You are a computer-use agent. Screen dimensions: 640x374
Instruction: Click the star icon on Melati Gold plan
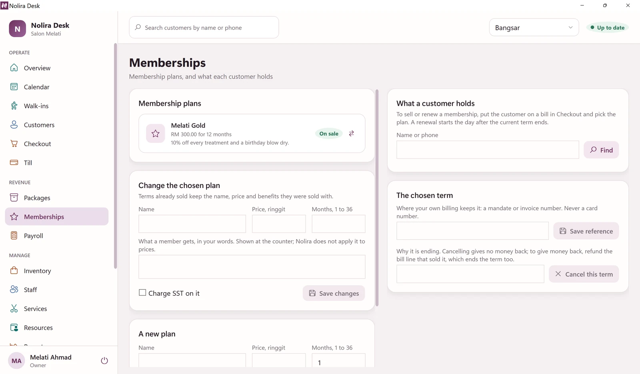tap(156, 133)
